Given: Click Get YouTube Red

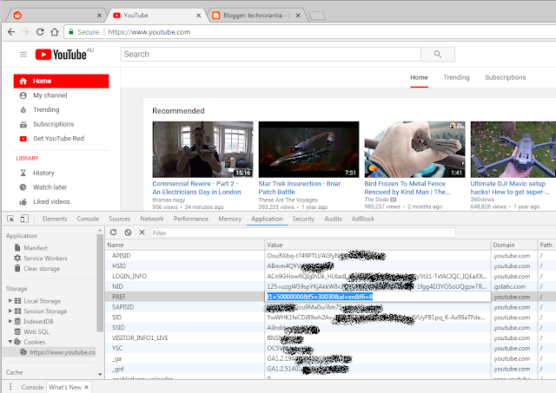Looking at the screenshot, I should click(x=58, y=139).
